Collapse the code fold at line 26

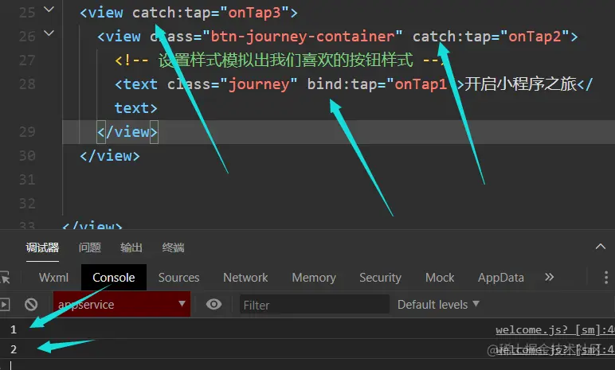49,33
